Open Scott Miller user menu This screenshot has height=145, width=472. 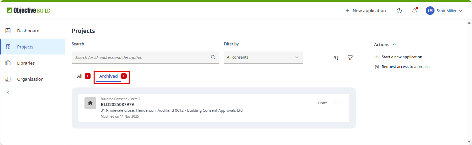[444, 11]
